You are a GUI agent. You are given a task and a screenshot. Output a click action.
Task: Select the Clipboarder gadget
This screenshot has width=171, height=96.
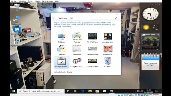coord(108,50)
